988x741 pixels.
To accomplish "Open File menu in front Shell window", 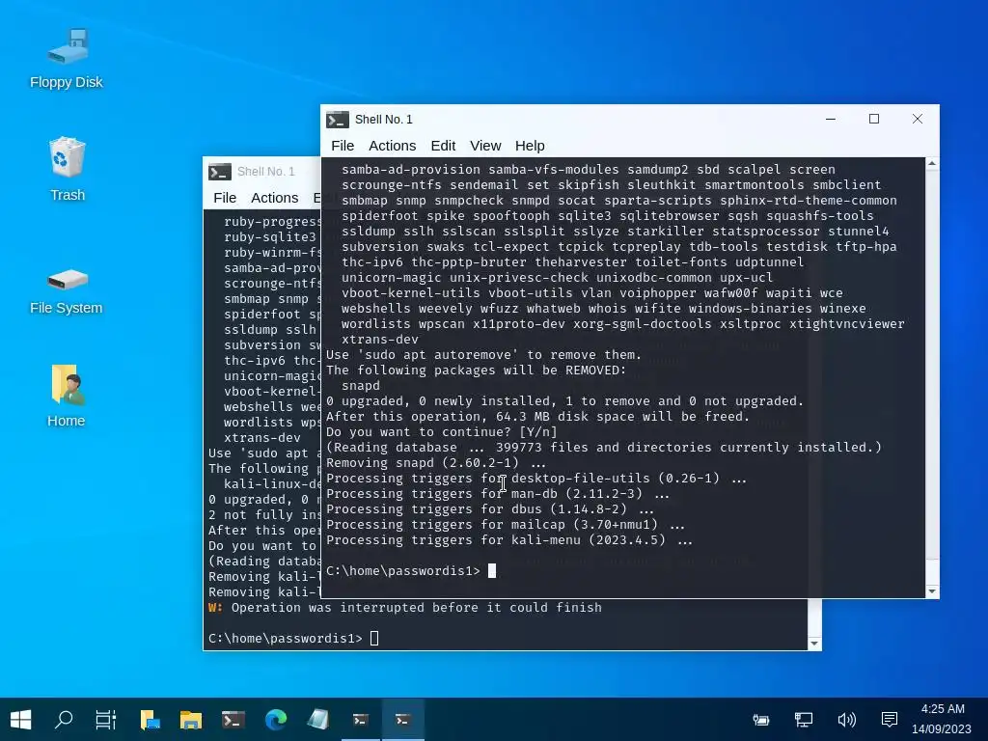I will (x=343, y=147).
